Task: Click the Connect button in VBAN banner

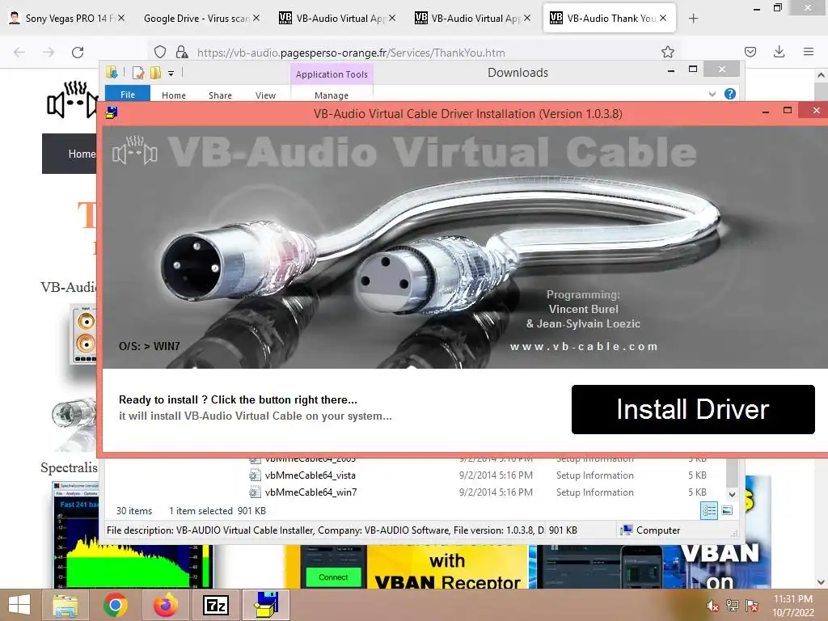Action: [x=333, y=577]
